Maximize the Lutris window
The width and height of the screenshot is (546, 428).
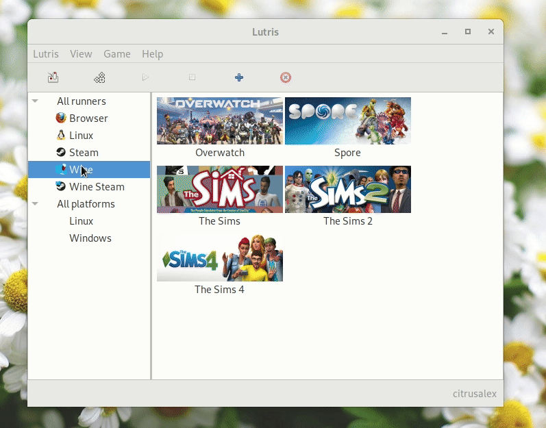[x=468, y=32]
